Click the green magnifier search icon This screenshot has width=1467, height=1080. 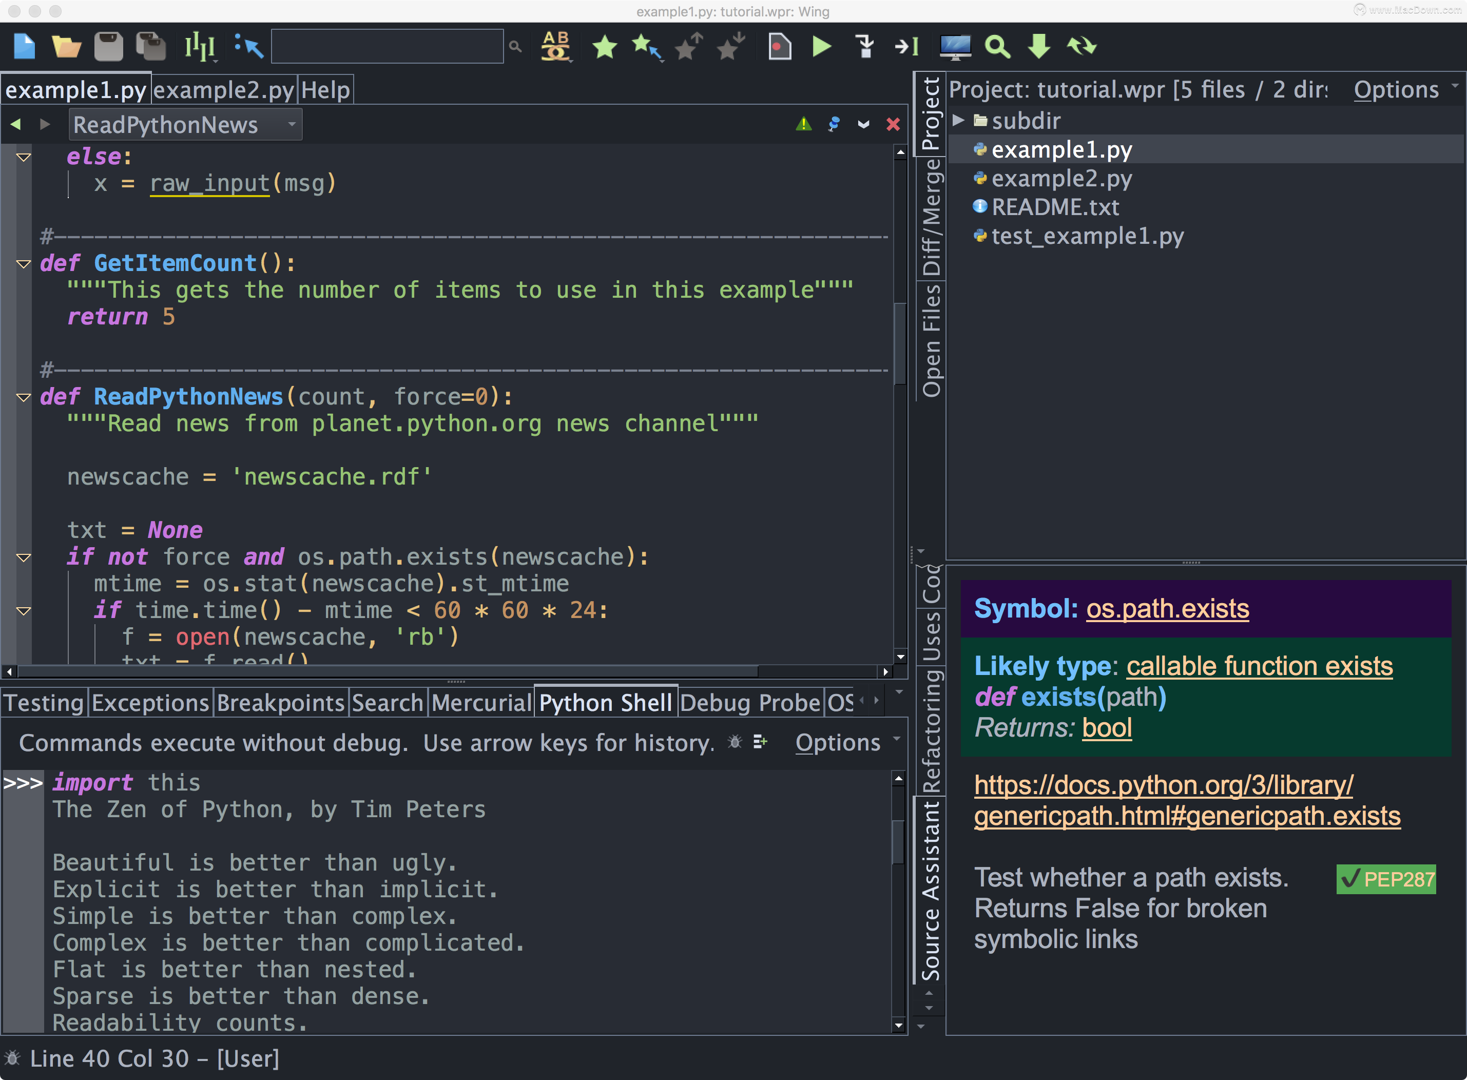(998, 46)
